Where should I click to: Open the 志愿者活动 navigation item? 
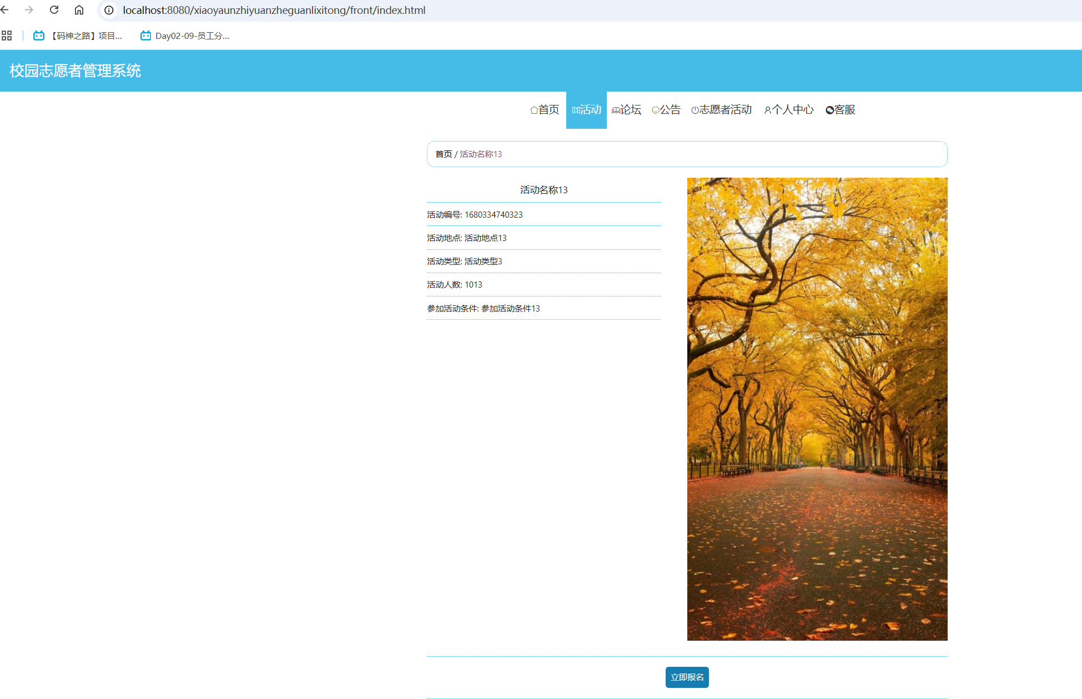point(722,110)
